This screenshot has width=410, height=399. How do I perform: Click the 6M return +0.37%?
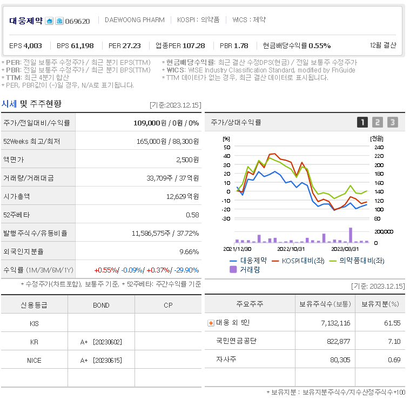pyautogui.click(x=158, y=270)
